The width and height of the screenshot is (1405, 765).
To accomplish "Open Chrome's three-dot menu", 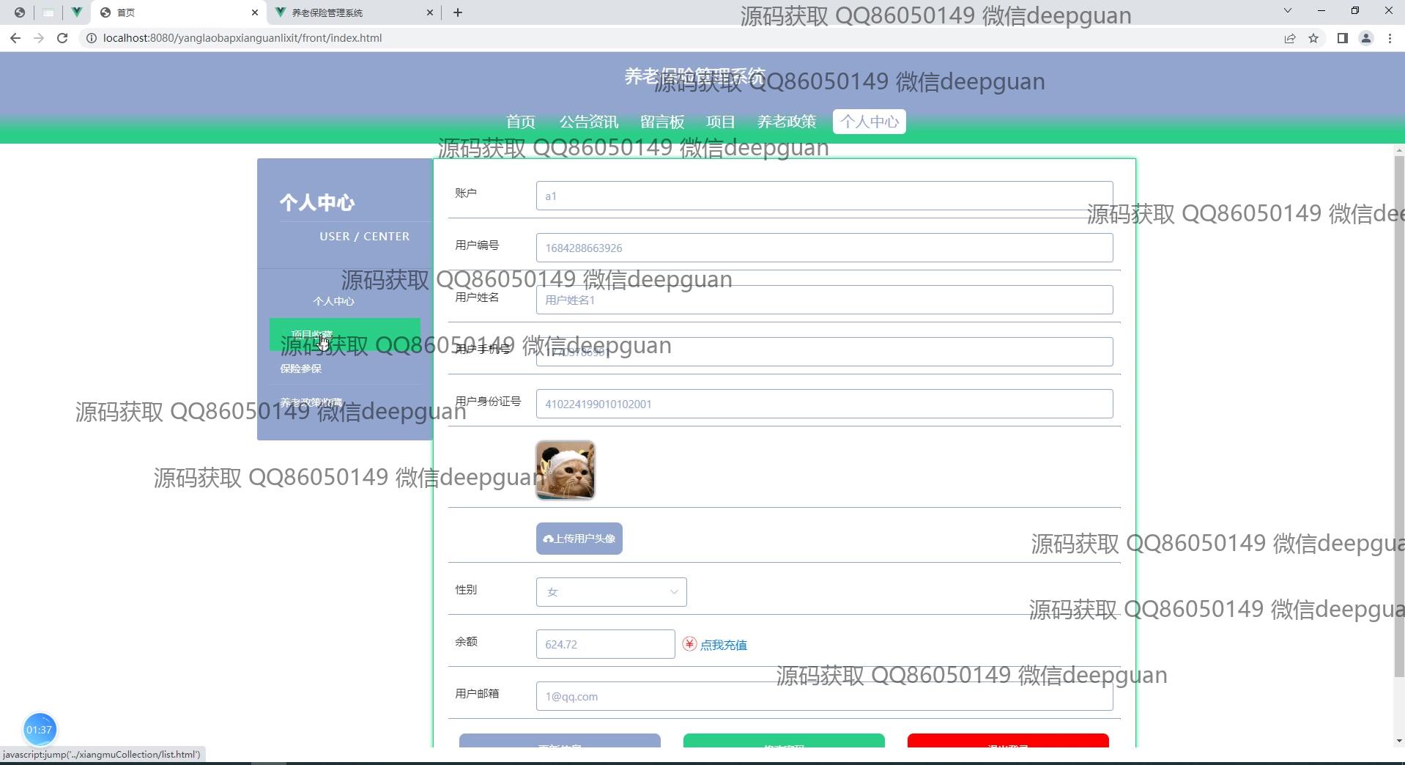I will pyautogui.click(x=1390, y=38).
